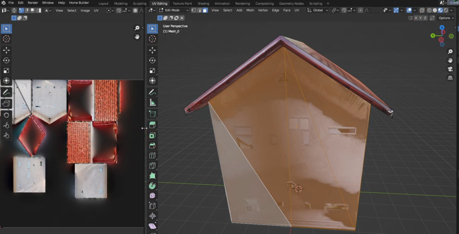Click the hand pan icon in UV editor

(137, 37)
